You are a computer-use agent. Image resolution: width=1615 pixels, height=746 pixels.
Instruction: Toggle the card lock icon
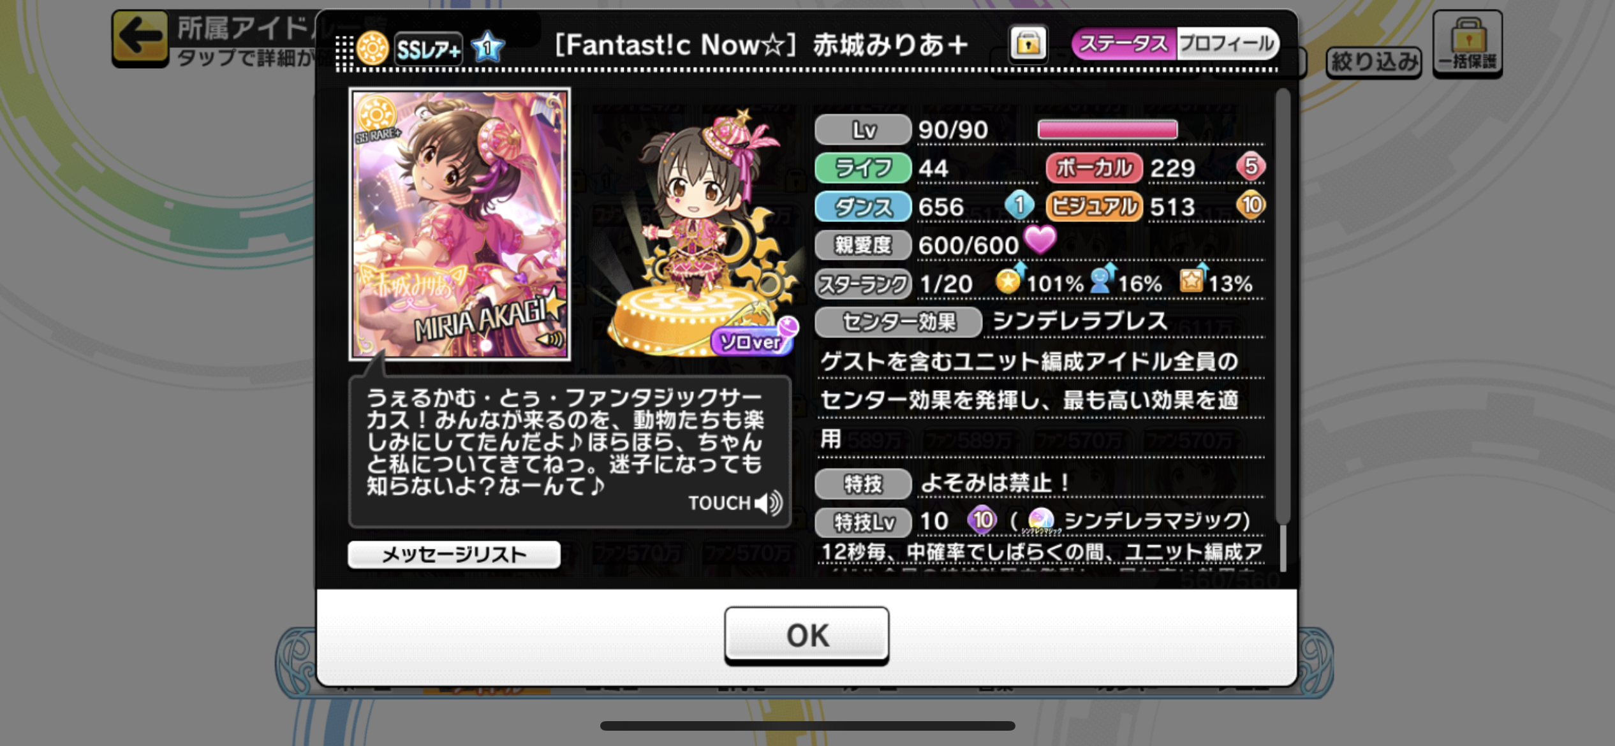[1028, 44]
